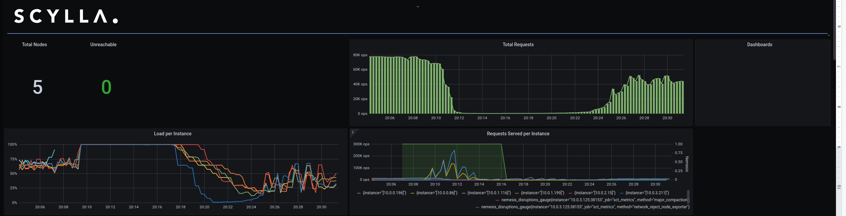Open the info icon on Requests Served panel
Image resolution: width=846 pixels, height=216 pixels.
pyautogui.click(x=353, y=132)
